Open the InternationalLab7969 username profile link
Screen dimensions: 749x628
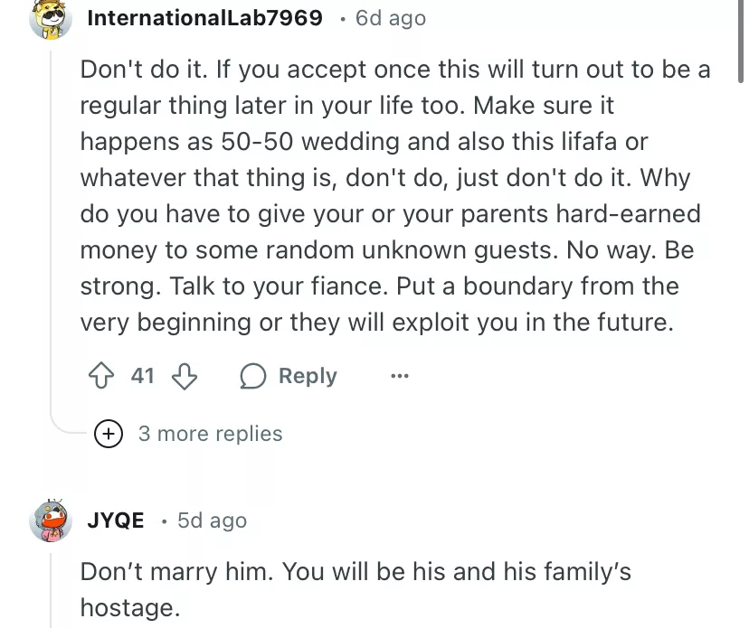tap(204, 18)
